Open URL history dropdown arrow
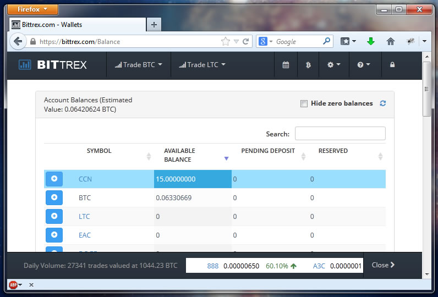The image size is (438, 297). pyautogui.click(x=236, y=42)
